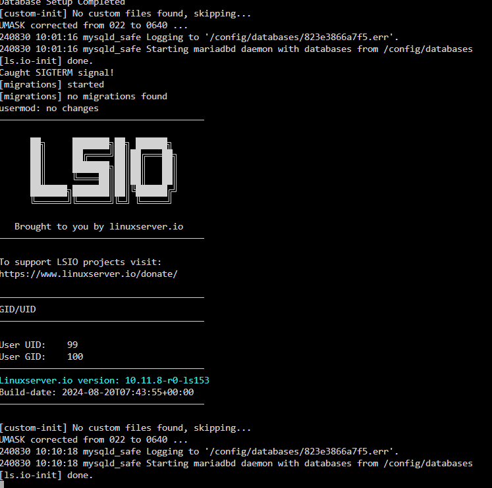This screenshot has height=488, width=492.
Task: Click the second 'UMASK corrected from 022 to 0640' line
Action: tap(94, 440)
